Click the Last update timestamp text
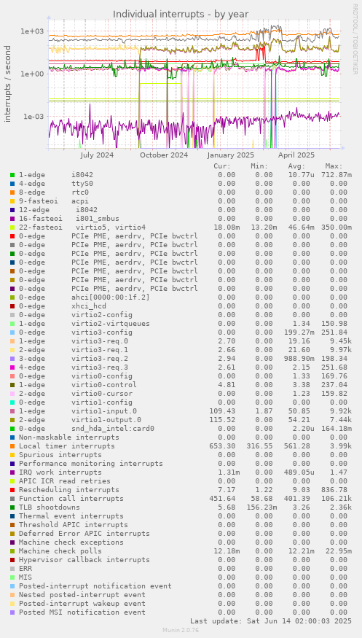This screenshot has width=362, height=638. coord(271,621)
